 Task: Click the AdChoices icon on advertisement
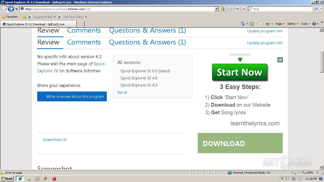(x=280, y=60)
